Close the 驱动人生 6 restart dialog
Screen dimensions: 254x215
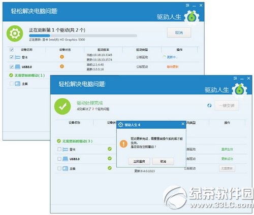coord(183,124)
